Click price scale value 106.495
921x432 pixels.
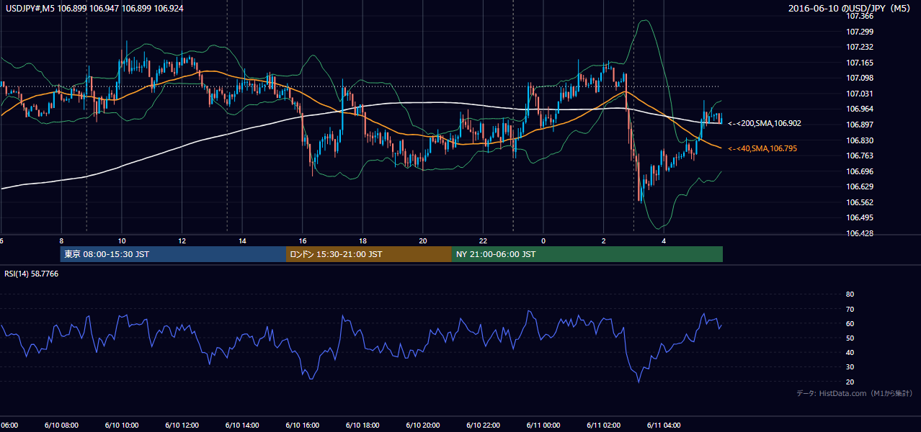[860, 217]
